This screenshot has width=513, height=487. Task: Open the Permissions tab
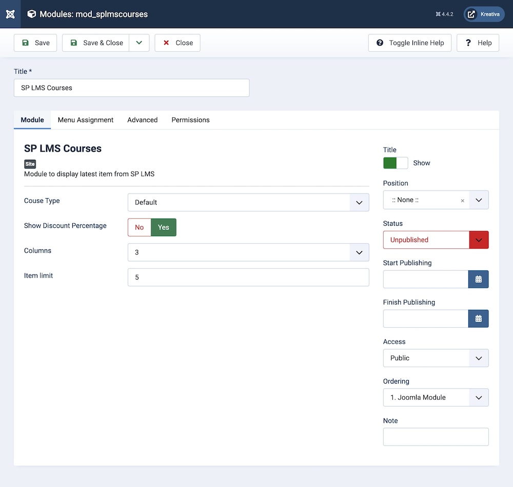click(190, 120)
